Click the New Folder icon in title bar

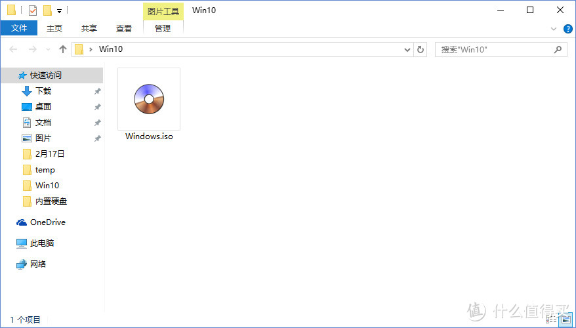click(x=47, y=10)
